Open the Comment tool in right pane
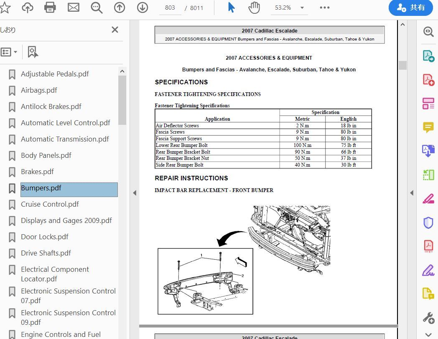The height and width of the screenshot is (339, 438). 428,127
